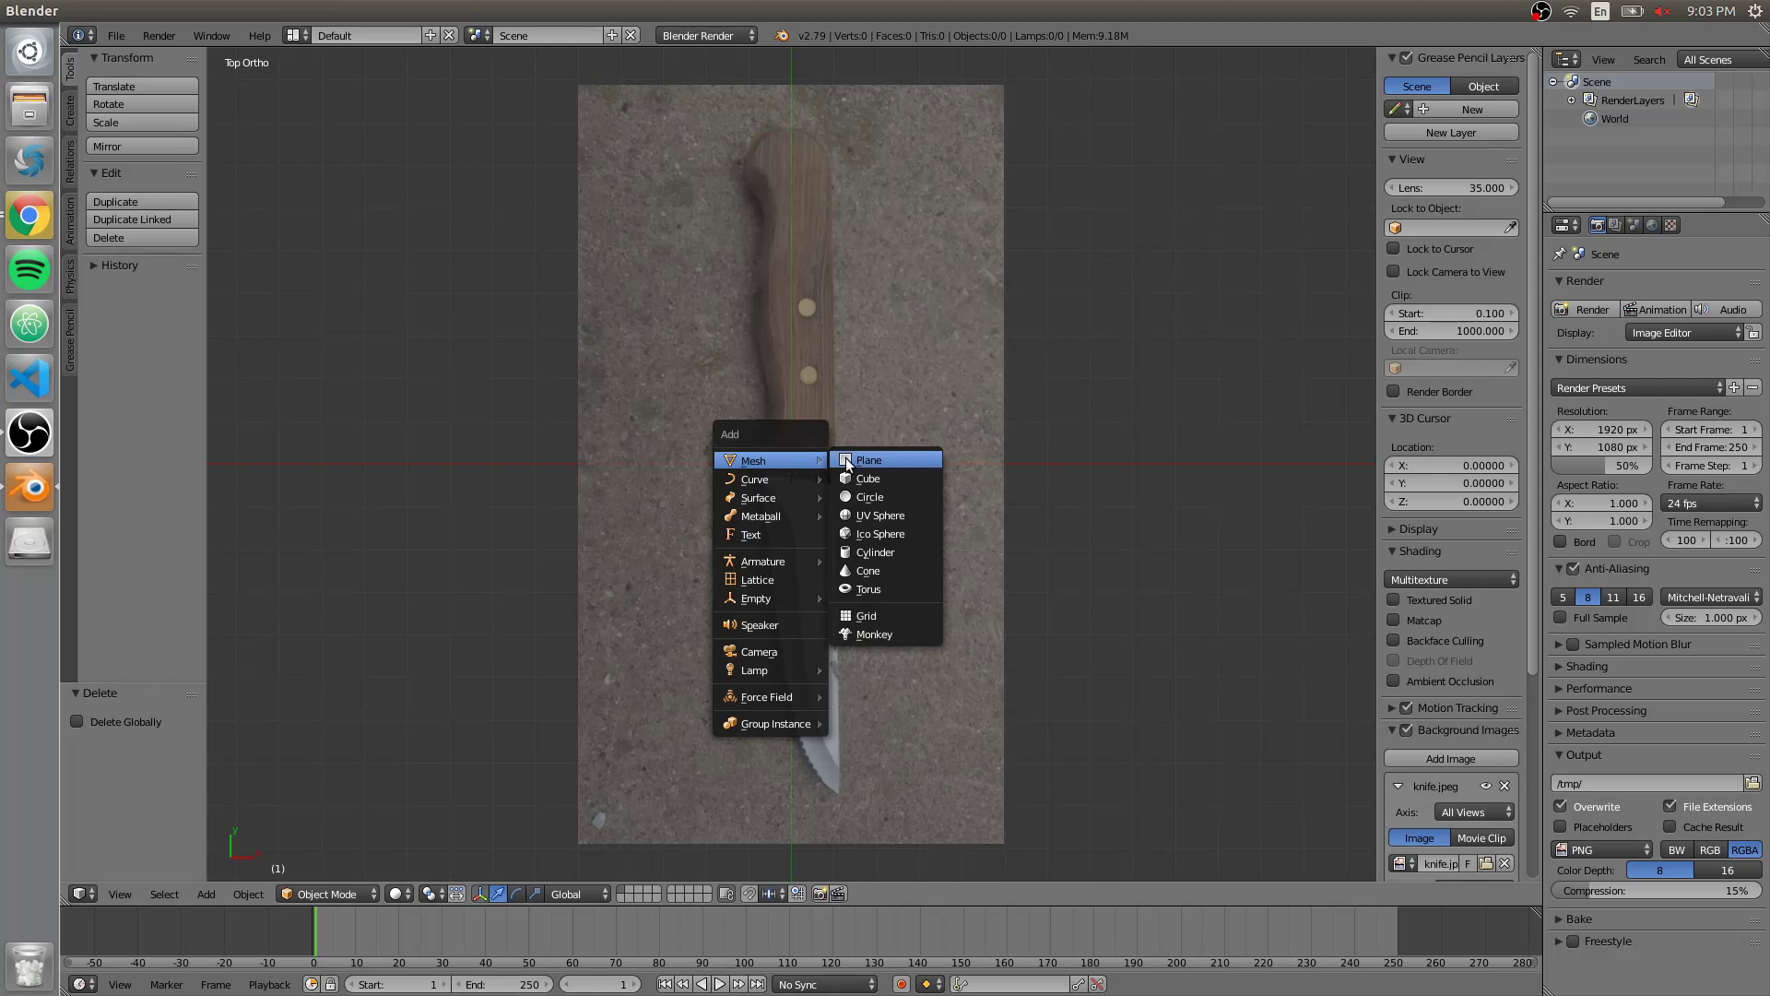Click the remove render preset minus icon
Image resolution: width=1770 pixels, height=996 pixels.
coord(1752,388)
